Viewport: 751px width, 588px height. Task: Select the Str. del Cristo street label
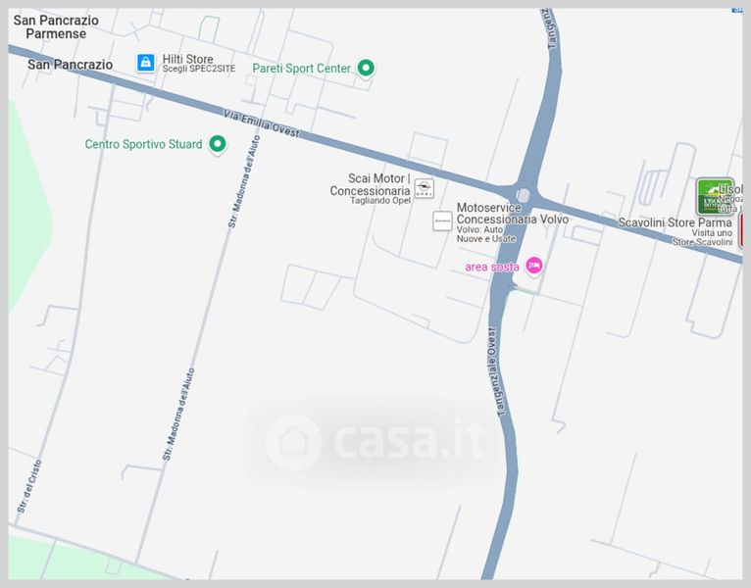coord(29,486)
